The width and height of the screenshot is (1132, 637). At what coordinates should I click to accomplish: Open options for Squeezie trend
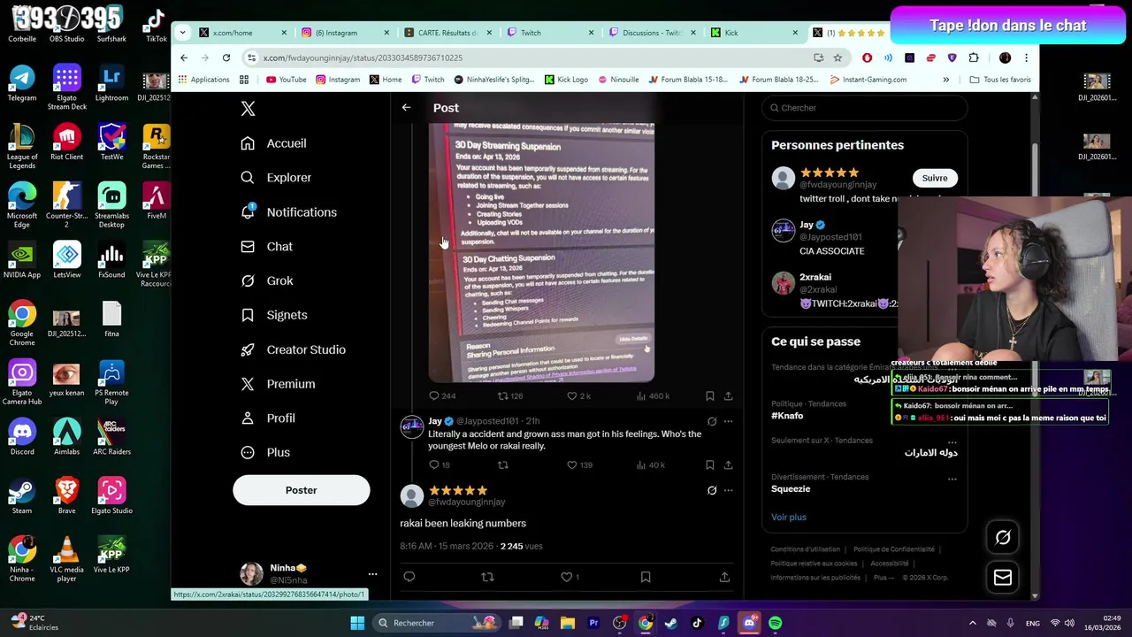(952, 479)
